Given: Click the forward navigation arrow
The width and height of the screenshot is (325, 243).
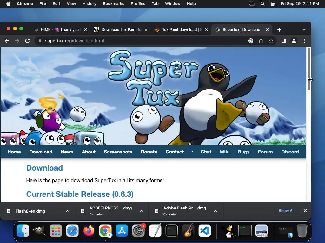Looking at the screenshot, I should [x=17, y=41].
